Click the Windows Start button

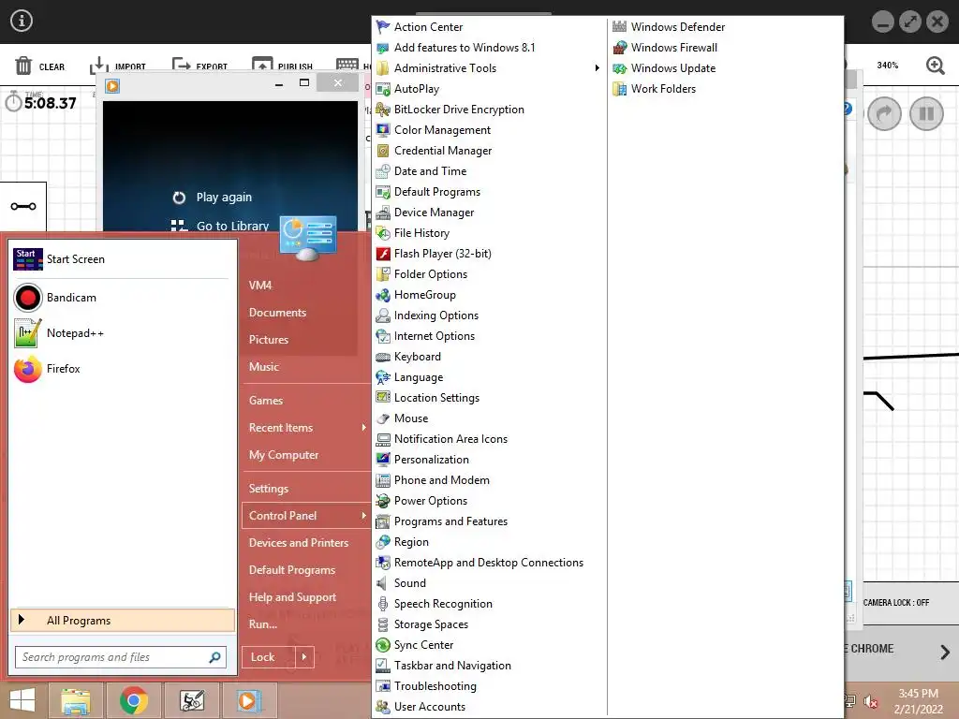[22, 700]
